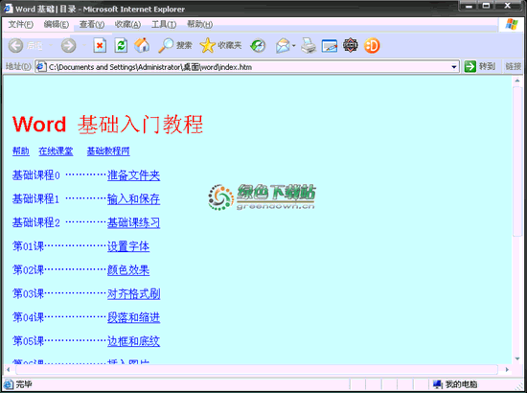527x393 pixels.
Task: Click the Back navigation arrow icon
Action: pos(15,45)
